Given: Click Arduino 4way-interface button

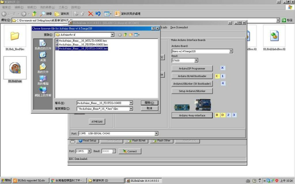Looking at the screenshot, I should click(x=192, y=116).
